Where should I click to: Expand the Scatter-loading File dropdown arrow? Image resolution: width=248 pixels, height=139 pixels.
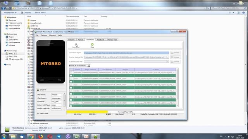(x=168, y=57)
